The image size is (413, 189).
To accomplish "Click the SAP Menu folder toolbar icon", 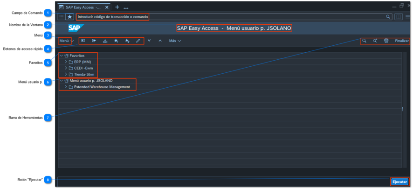I will (x=94, y=41).
